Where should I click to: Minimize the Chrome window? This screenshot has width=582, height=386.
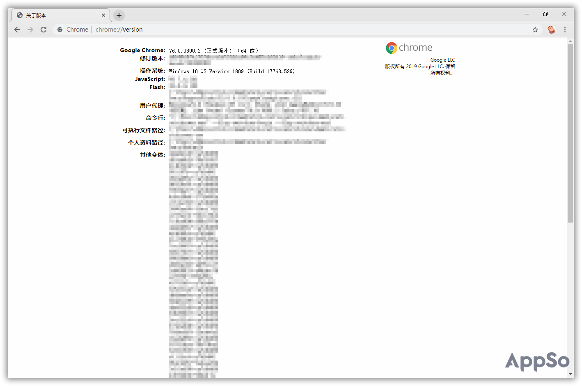[527, 14]
